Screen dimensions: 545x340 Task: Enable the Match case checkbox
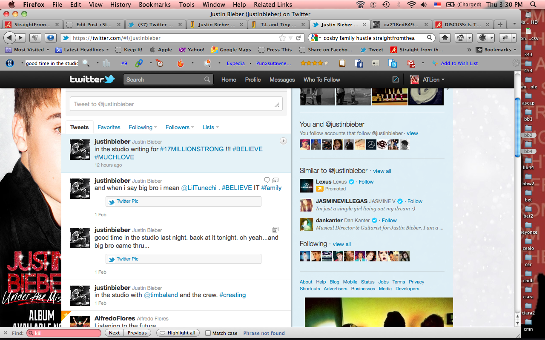click(208, 333)
